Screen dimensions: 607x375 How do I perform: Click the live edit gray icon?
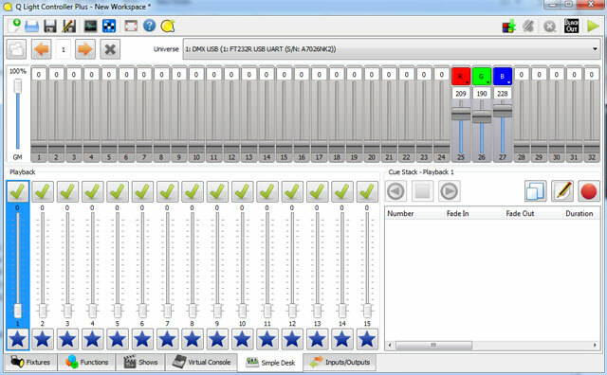tap(528, 27)
